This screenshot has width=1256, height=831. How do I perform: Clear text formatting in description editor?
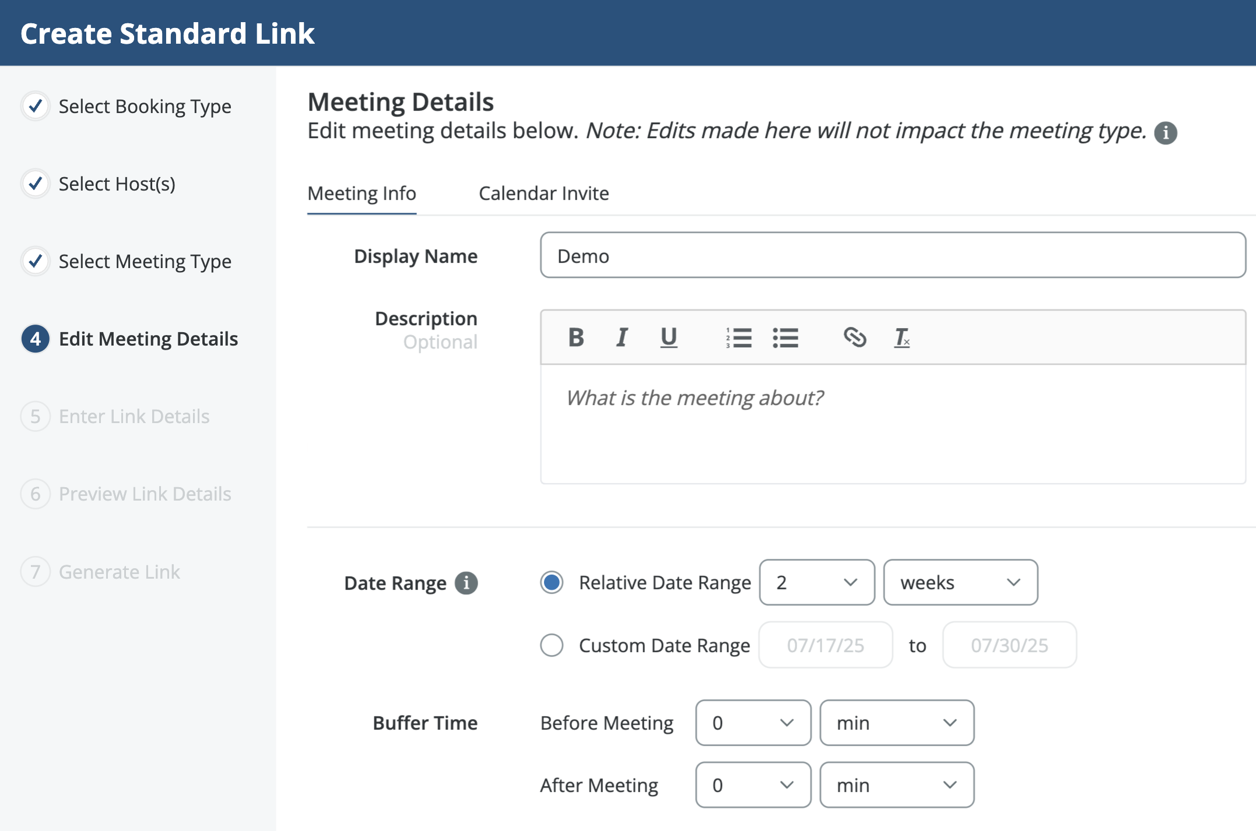[x=901, y=337]
